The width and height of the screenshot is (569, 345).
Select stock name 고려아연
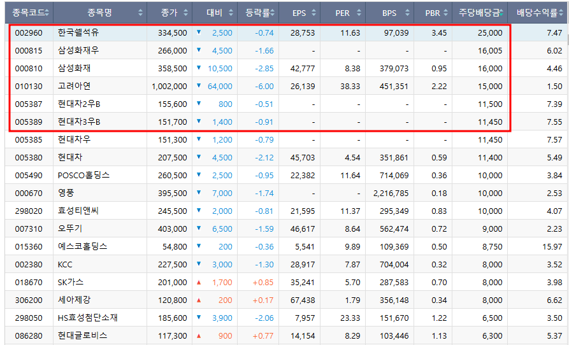pos(74,86)
